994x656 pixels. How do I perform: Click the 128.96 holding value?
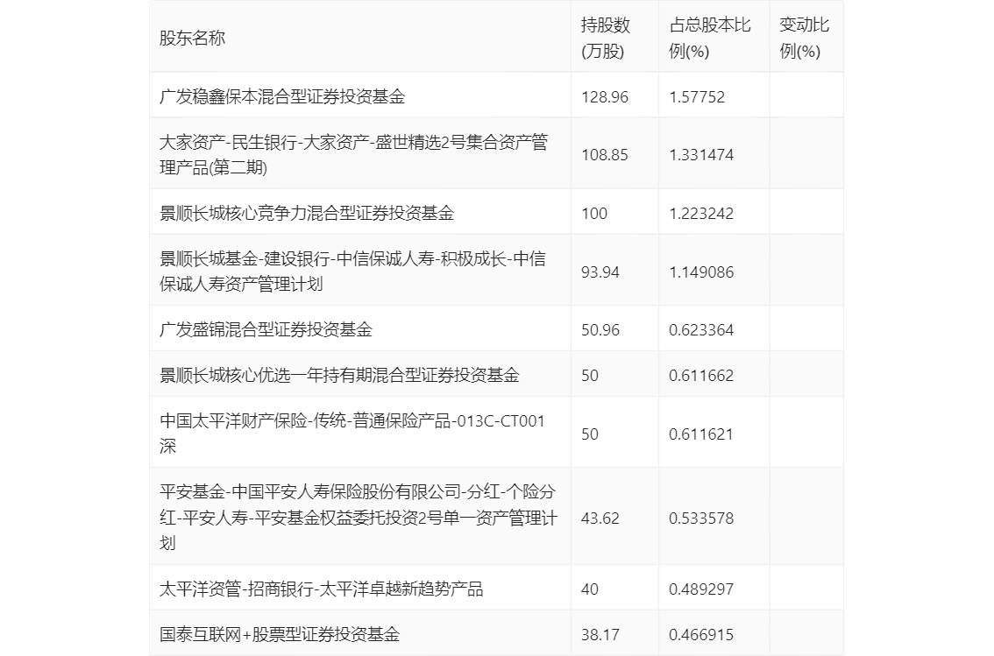pos(605,97)
